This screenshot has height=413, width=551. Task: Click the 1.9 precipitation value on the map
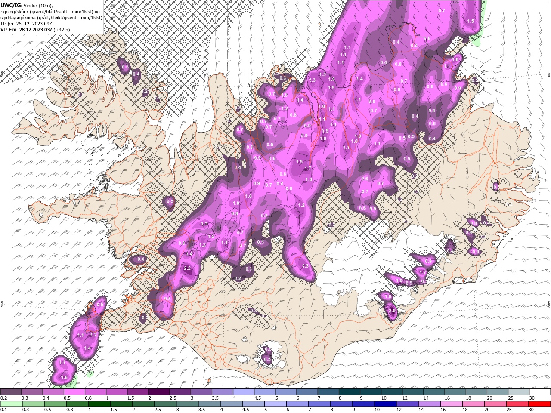(x=323, y=139)
